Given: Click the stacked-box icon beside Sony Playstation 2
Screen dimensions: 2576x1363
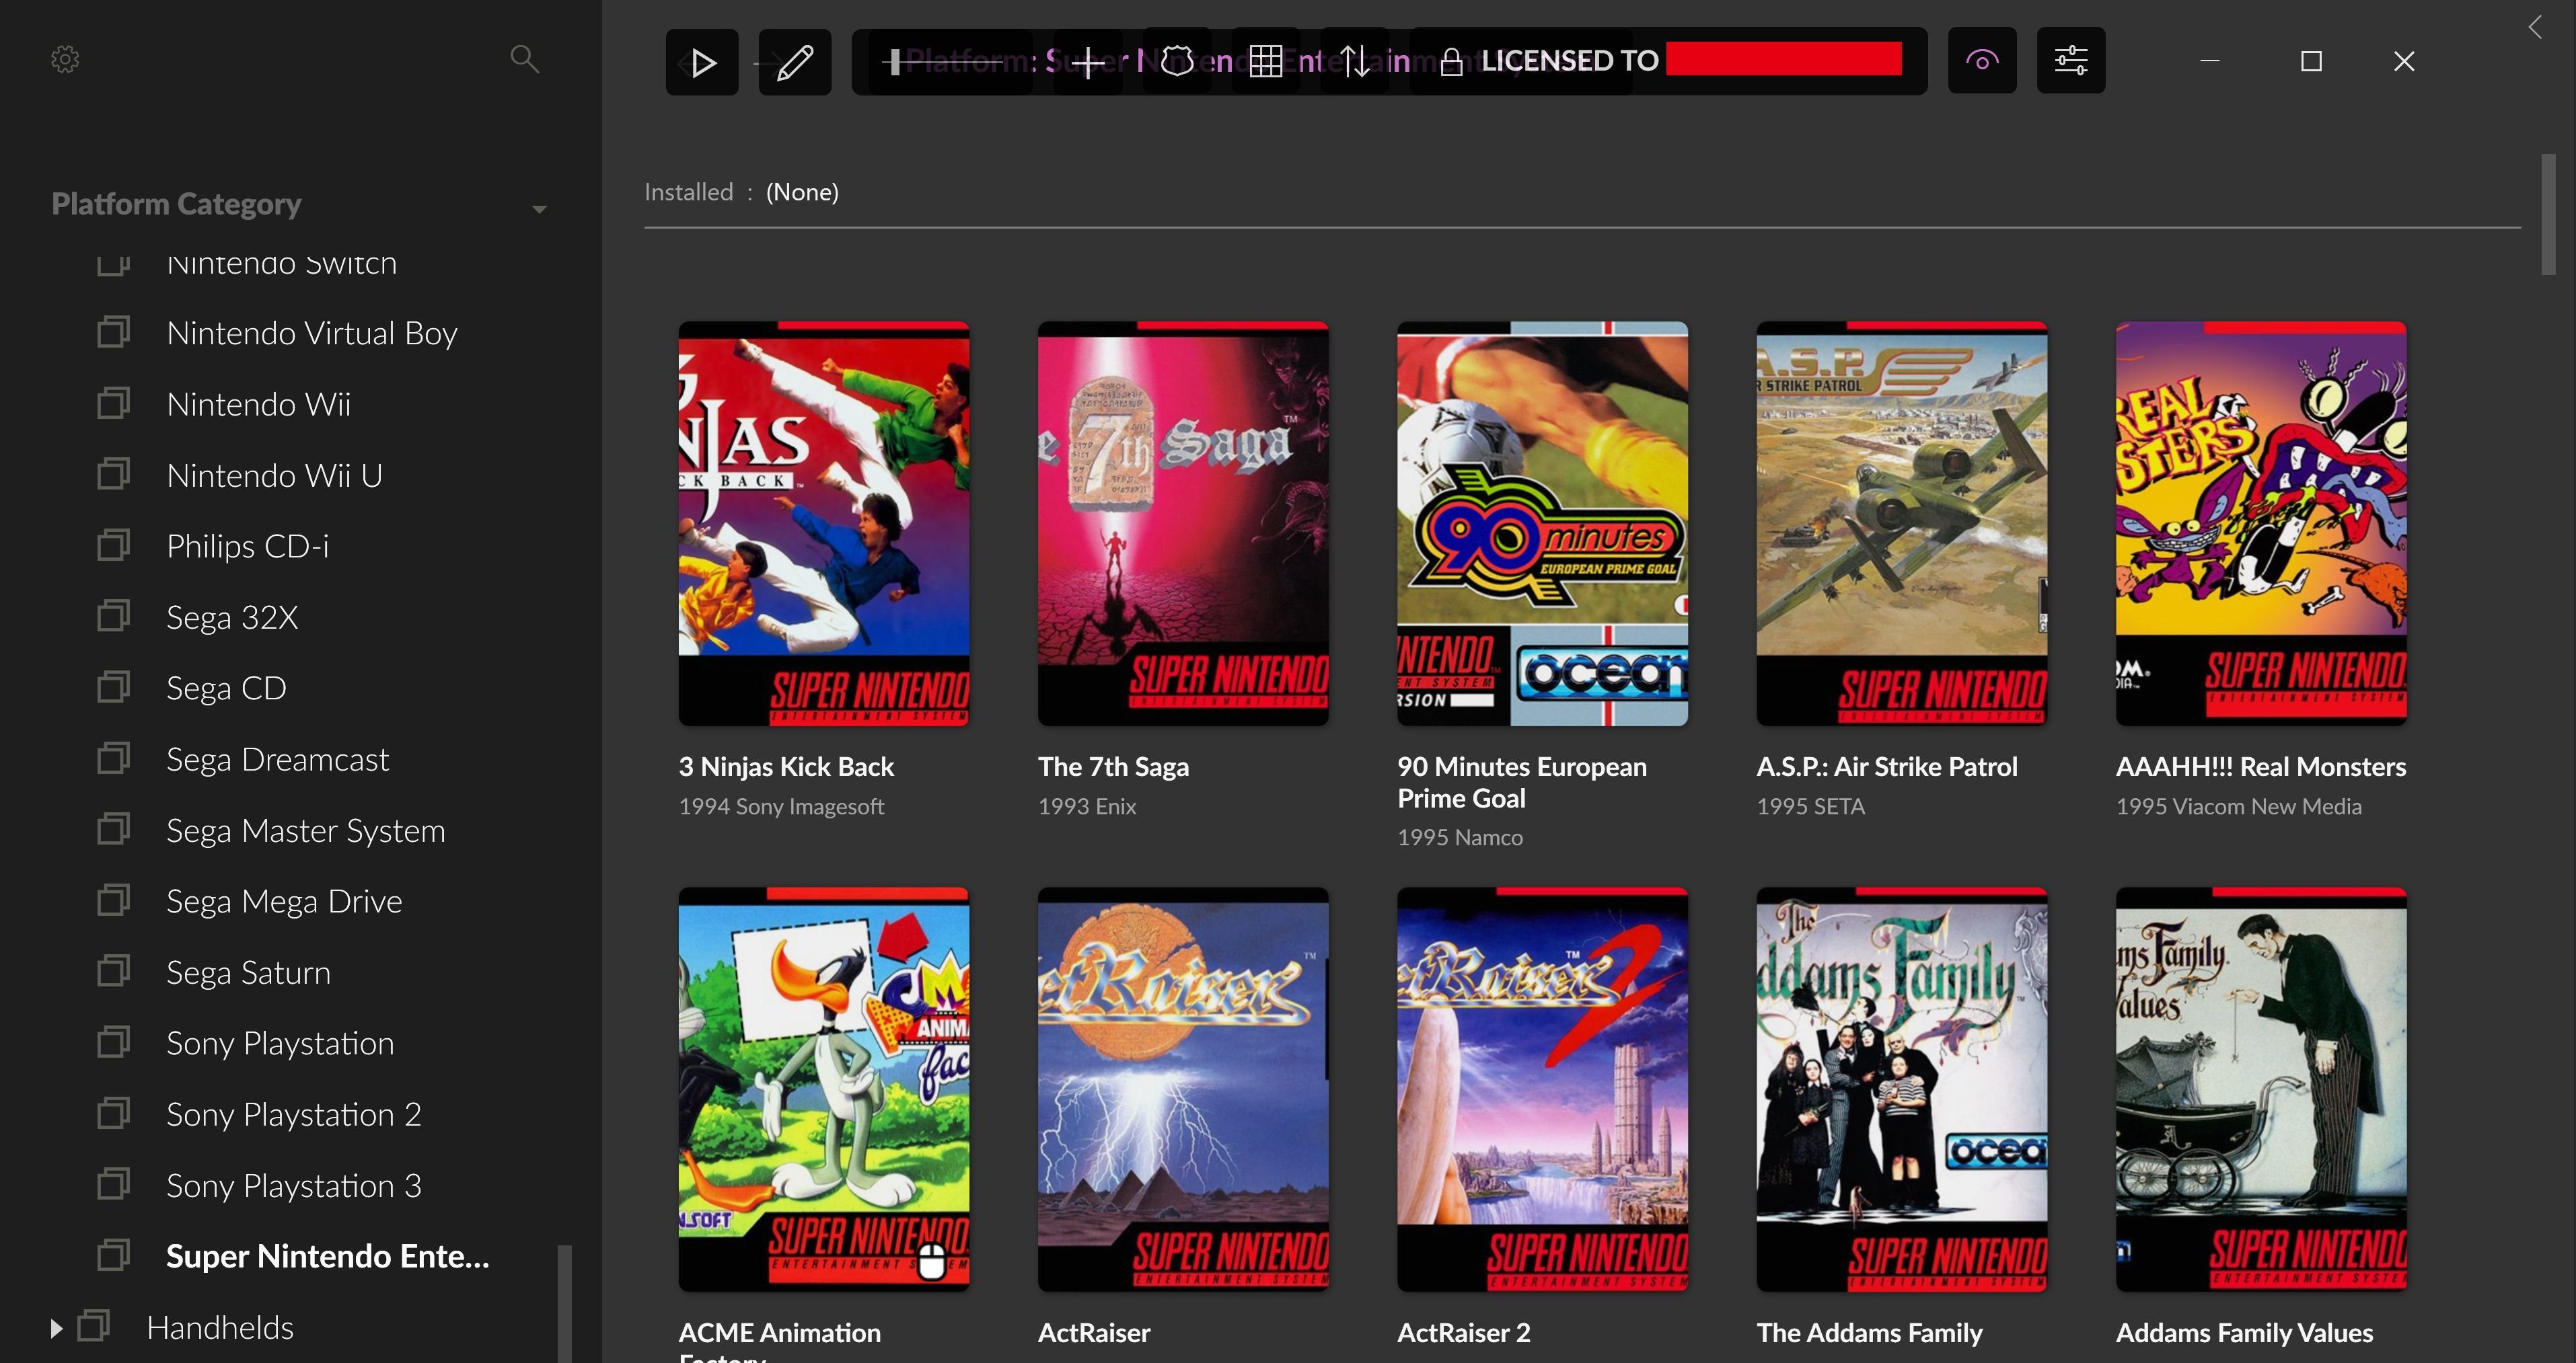Looking at the screenshot, I should click(113, 1113).
